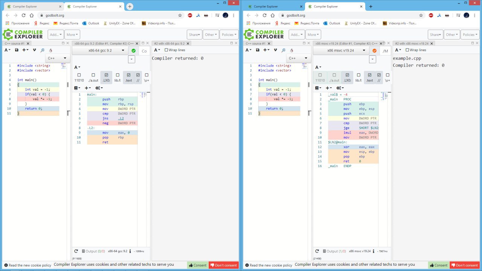Click the vim mode 'v' icon in right window
The width and height of the screenshot is (482, 271).
click(275, 50)
